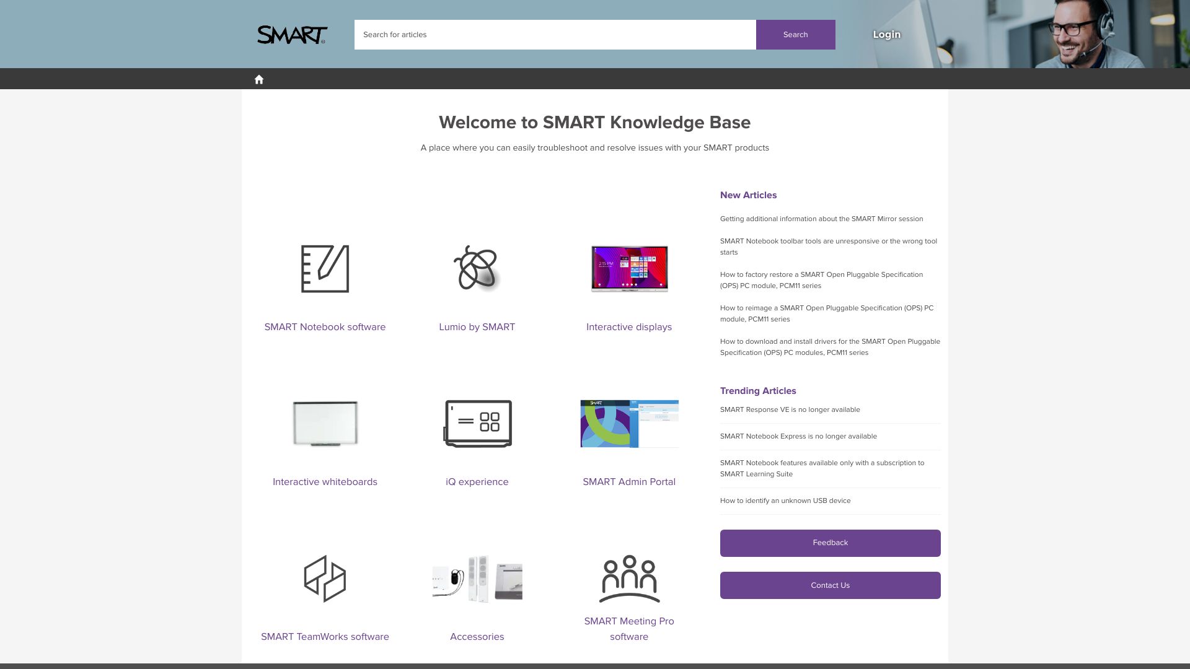Click the Feedback button
This screenshot has height=669, width=1190.
(830, 543)
